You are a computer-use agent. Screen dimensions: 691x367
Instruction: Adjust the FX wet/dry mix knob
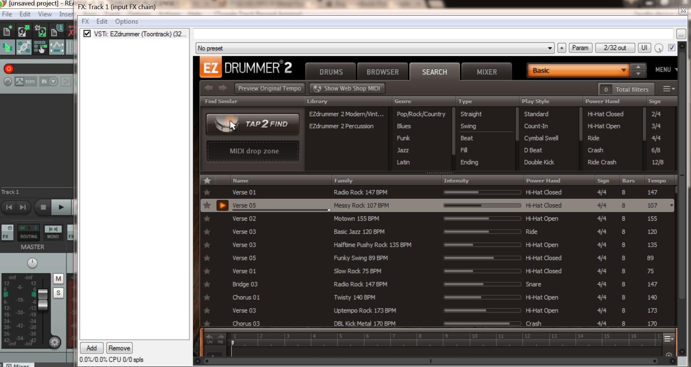[x=659, y=48]
